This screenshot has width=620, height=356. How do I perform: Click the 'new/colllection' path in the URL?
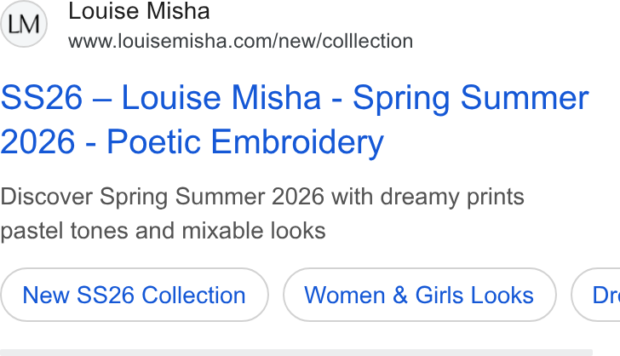tap(346, 41)
